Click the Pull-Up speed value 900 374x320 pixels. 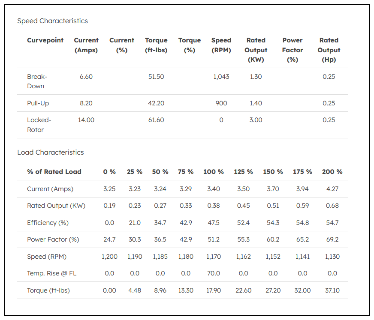click(x=221, y=103)
